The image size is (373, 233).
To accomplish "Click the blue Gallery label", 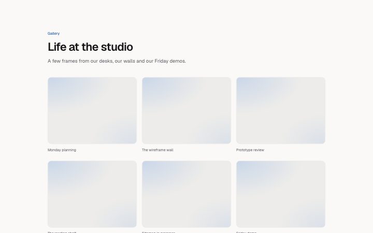I will click(x=53, y=34).
